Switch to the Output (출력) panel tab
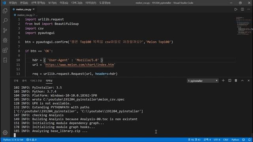253x142 pixels. pos(25,80)
